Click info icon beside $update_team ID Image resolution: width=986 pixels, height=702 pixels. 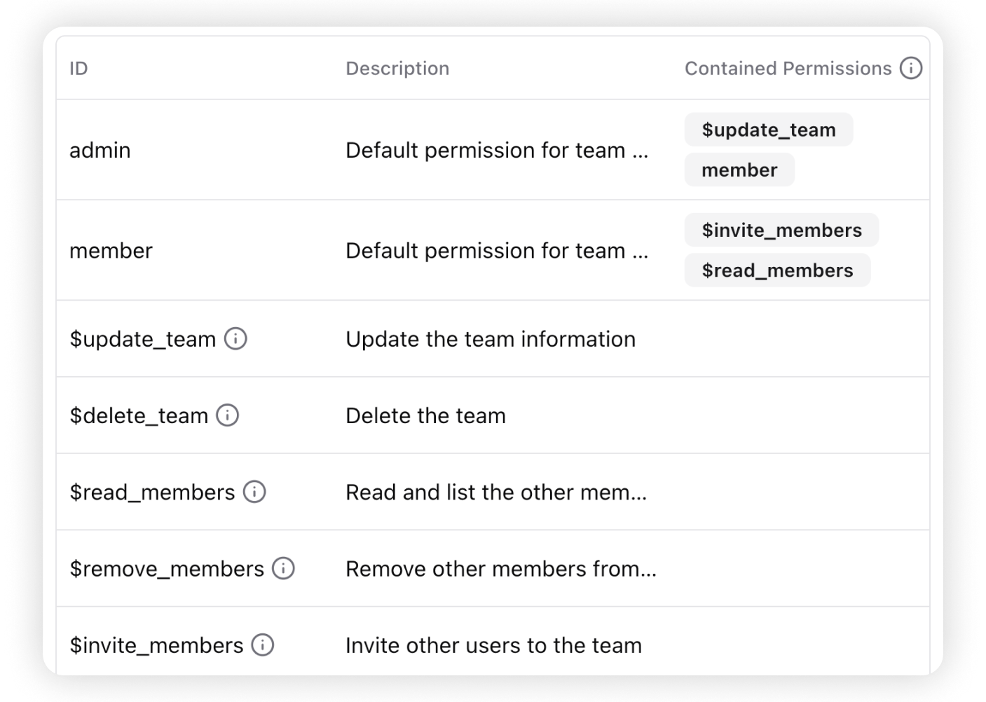235,339
